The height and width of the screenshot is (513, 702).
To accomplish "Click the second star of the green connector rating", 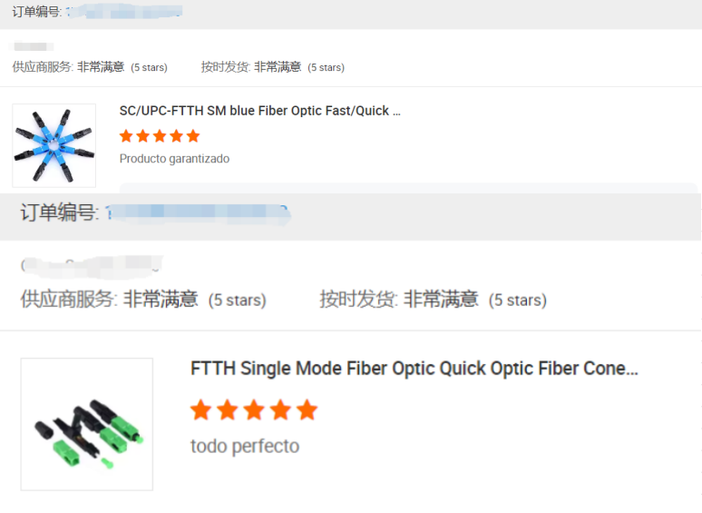I will pyautogui.click(x=228, y=410).
